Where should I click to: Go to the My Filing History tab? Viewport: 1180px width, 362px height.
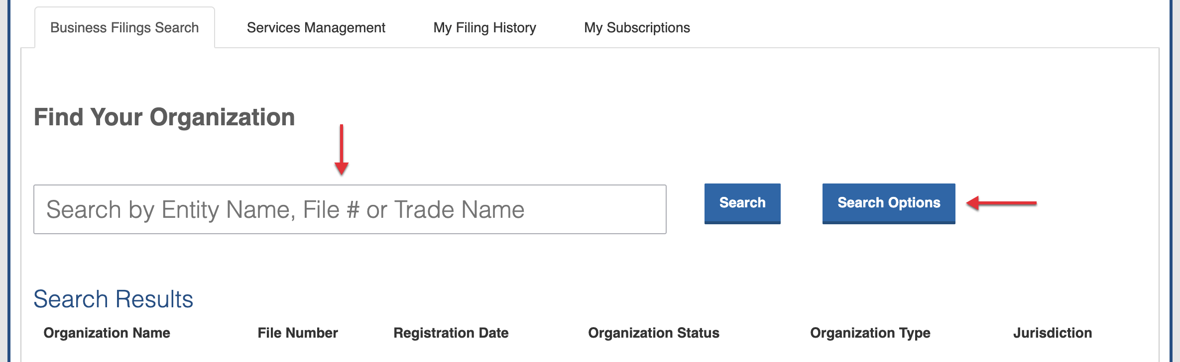pyautogui.click(x=484, y=28)
